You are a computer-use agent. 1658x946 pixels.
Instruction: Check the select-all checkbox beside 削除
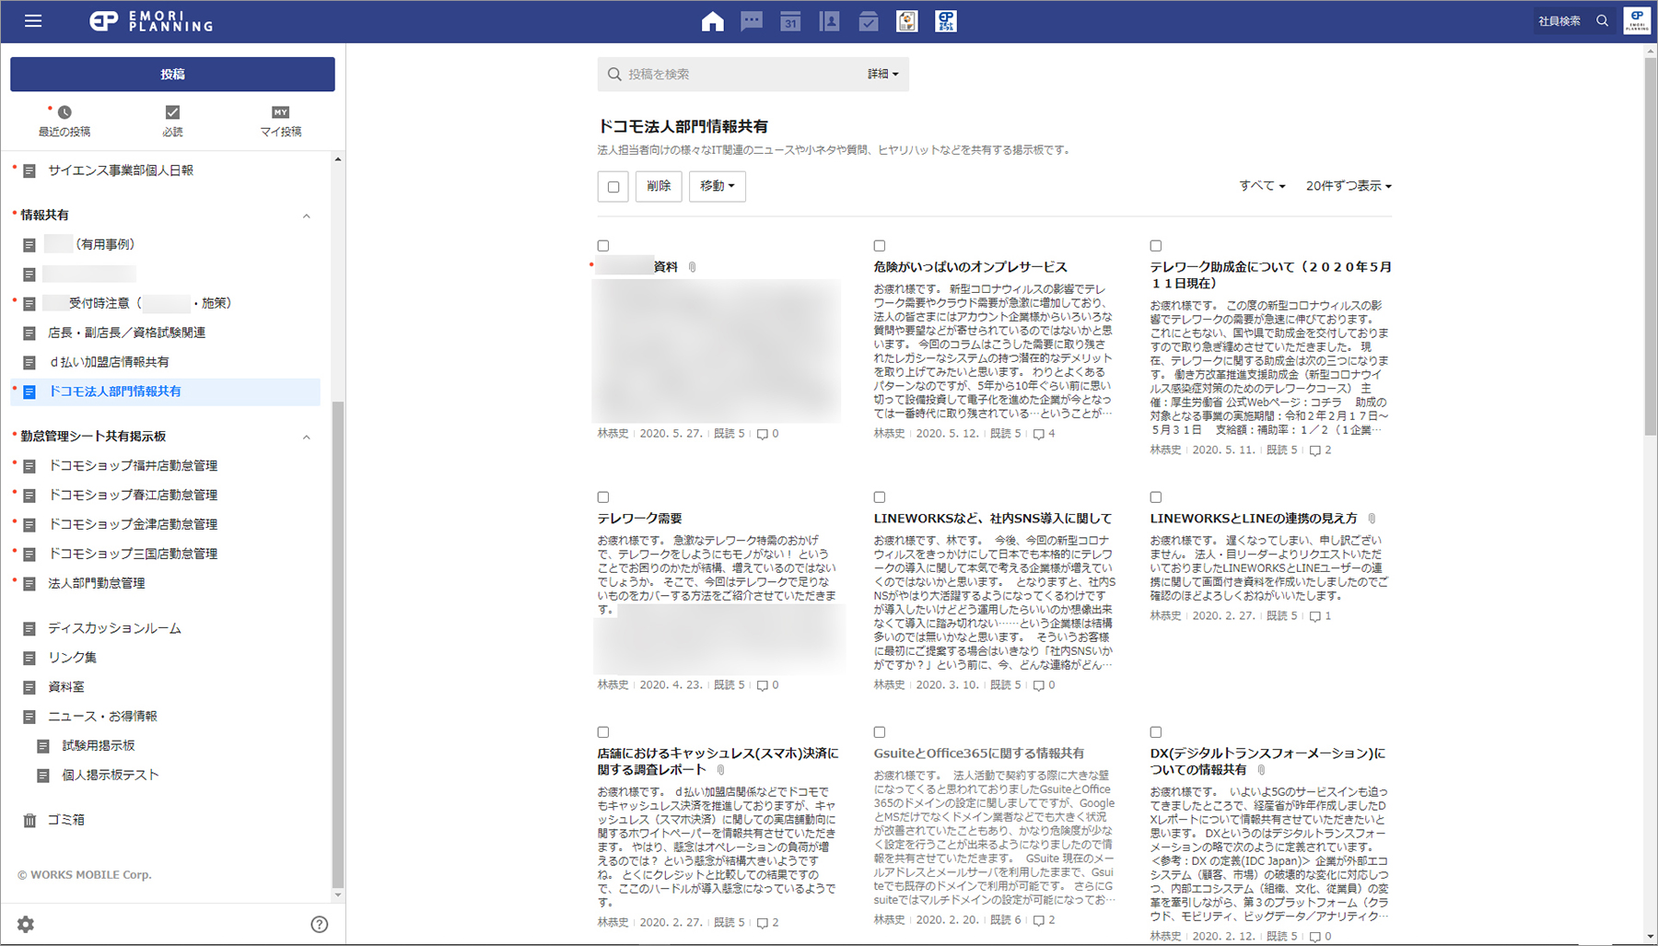coord(613,186)
